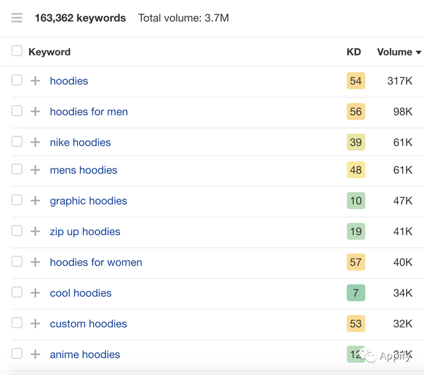Click plus icon next to anime hoodies

(35, 354)
